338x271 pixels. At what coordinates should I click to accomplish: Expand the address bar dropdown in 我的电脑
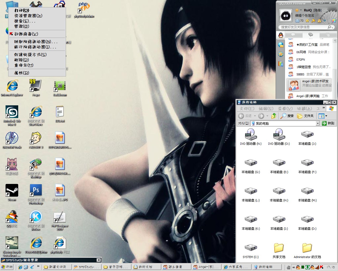[x=318, y=123]
